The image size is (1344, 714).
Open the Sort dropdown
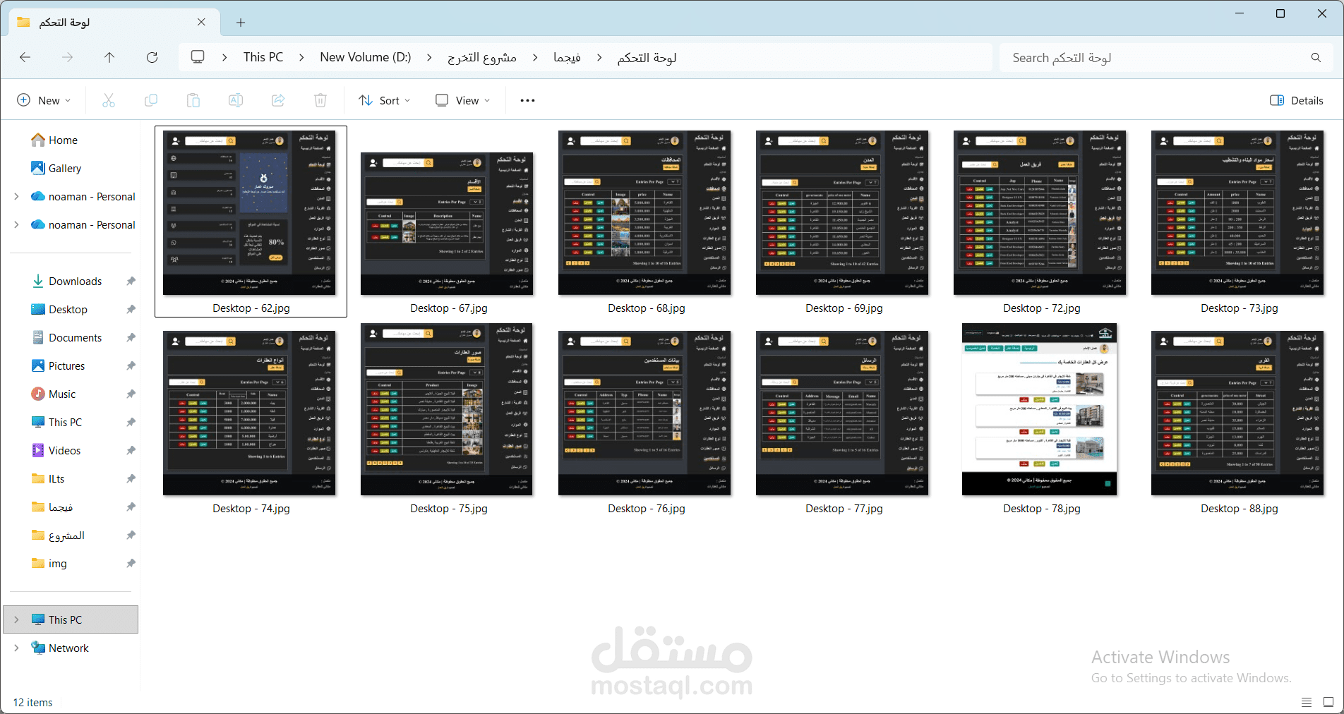383,100
